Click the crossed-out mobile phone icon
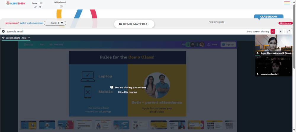This screenshot has height=132, width=296. point(88,92)
